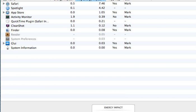Viewport: 196px width, 112px height.
Task: Select the App Store row name
Action: click(x=17, y=13)
